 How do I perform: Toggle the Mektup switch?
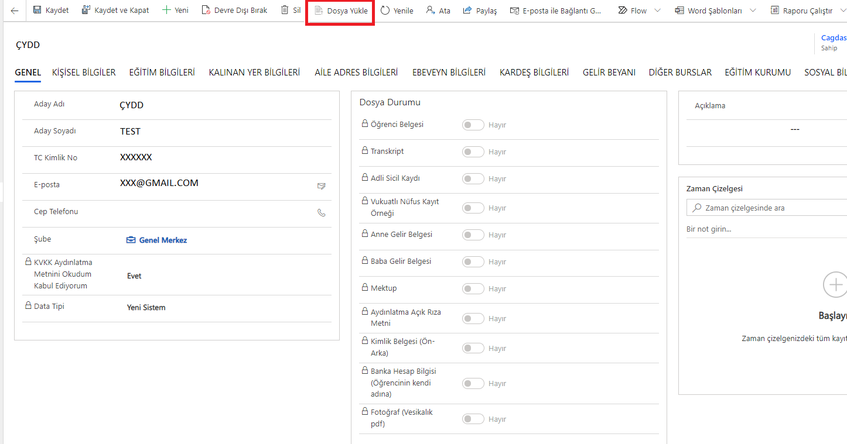click(473, 289)
